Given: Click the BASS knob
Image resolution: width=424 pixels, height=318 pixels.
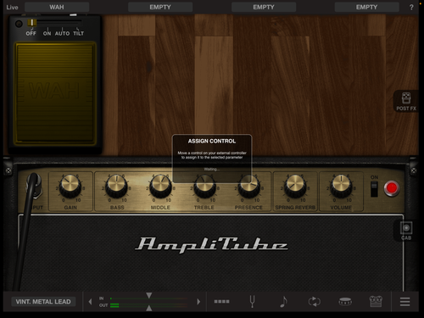Looking at the screenshot, I should point(116,186).
